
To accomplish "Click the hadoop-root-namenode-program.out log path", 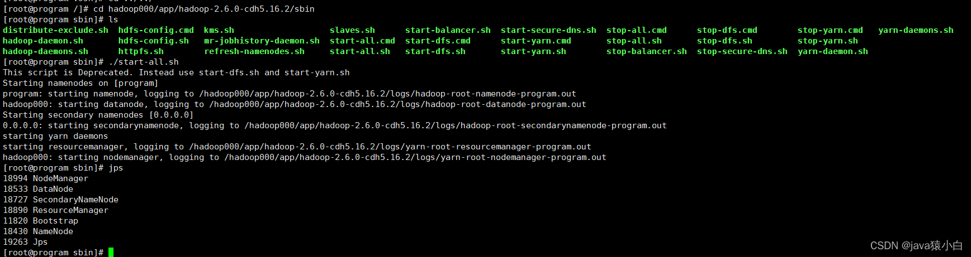I will [387, 94].
